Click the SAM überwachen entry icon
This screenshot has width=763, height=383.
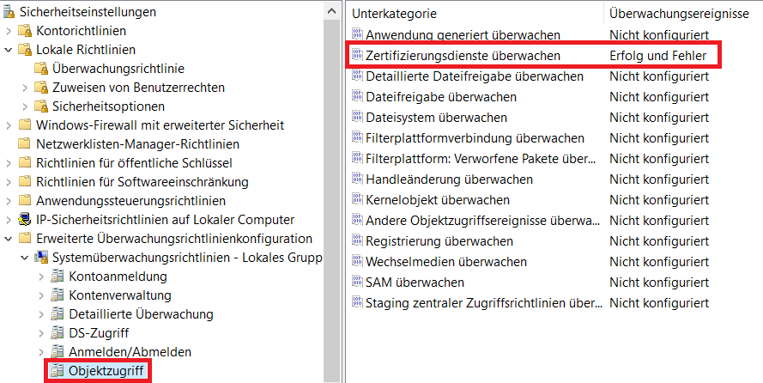[x=357, y=283]
